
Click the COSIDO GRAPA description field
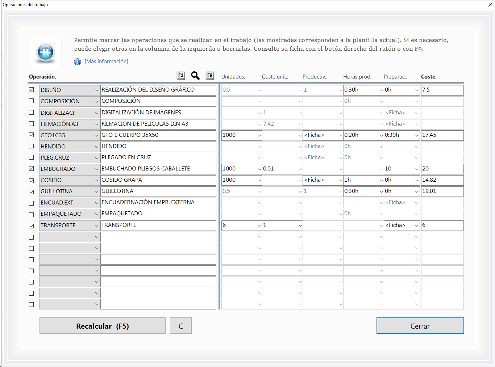pos(158,180)
